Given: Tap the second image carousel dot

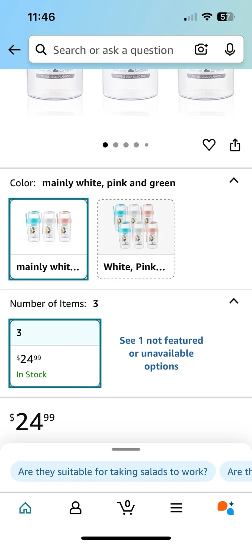Looking at the screenshot, I should coord(116,145).
